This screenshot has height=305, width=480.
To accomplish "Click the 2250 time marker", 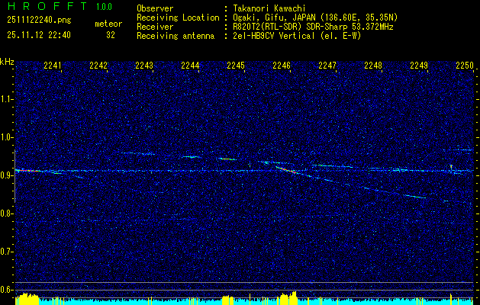I will pos(465,66).
